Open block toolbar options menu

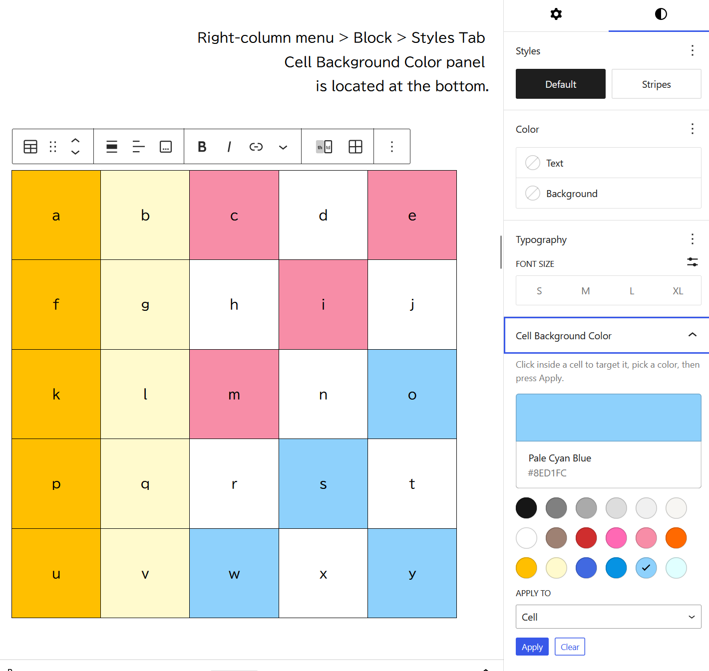click(392, 147)
